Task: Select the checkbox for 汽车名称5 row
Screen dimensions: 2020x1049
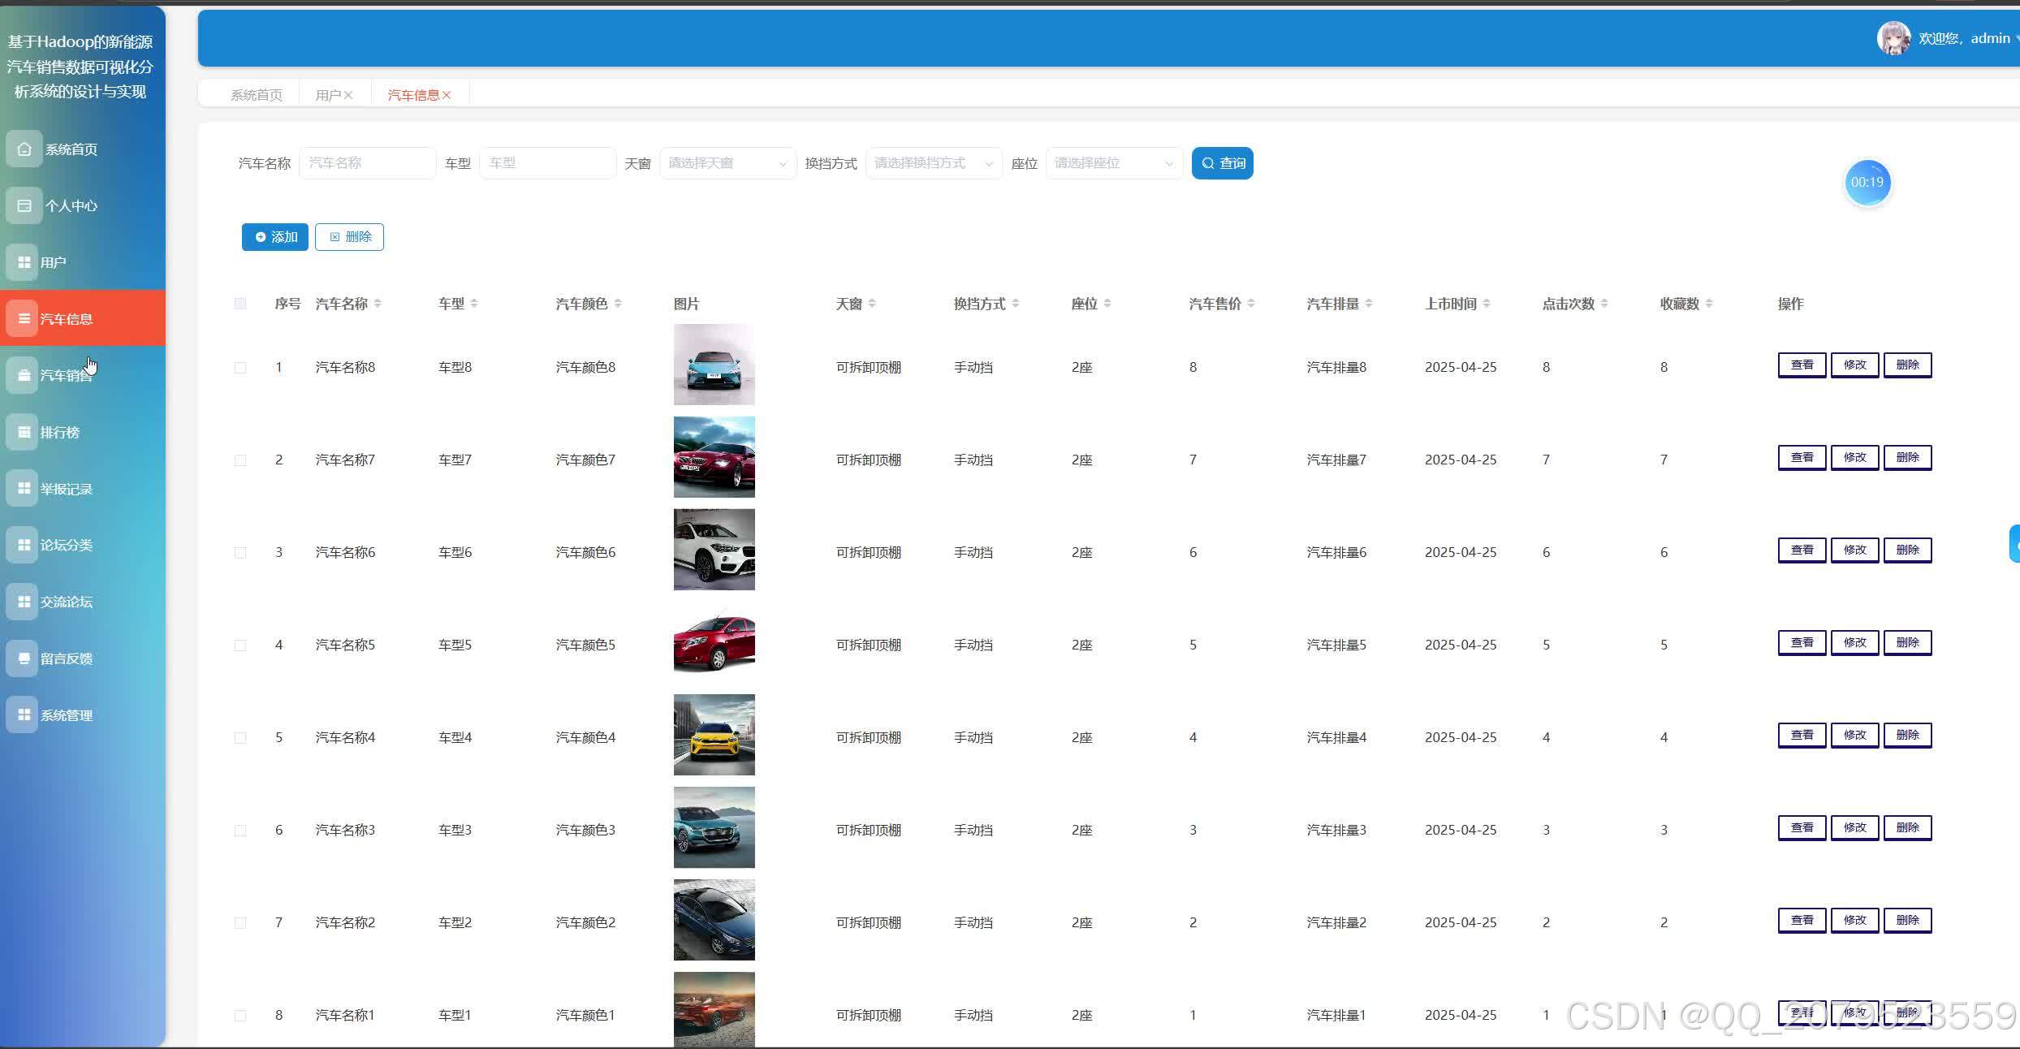Action: coord(240,645)
